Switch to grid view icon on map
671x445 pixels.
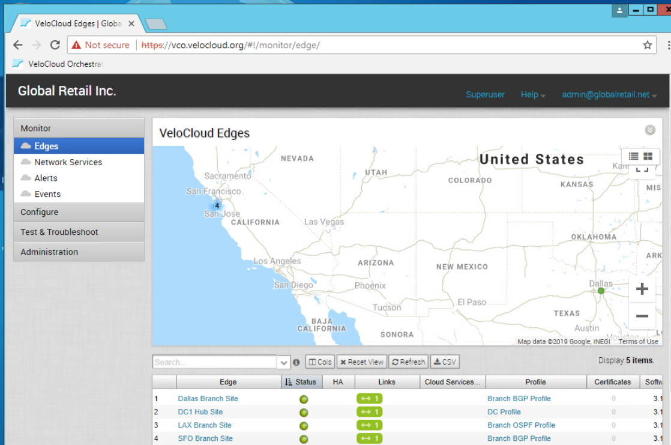point(648,156)
